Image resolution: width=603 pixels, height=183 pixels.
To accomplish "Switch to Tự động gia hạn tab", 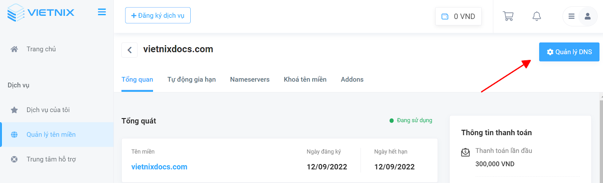I will 191,79.
